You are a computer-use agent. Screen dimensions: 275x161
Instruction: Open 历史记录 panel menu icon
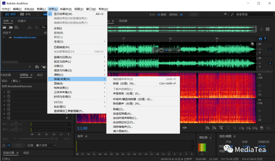tap(17, 153)
